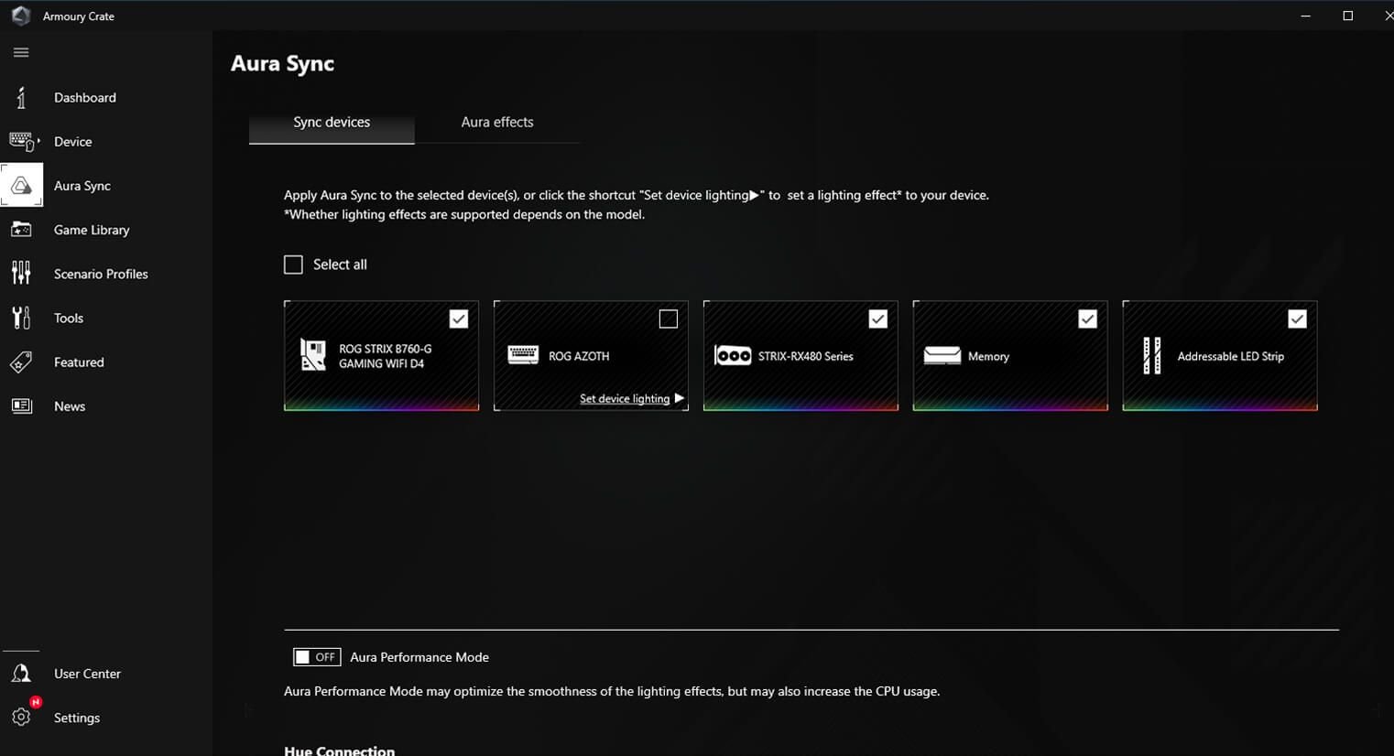Viewport: 1394px width, 756px height.
Task: Uncheck the STRIX-RX480 Series checkbox
Action: pos(877,319)
